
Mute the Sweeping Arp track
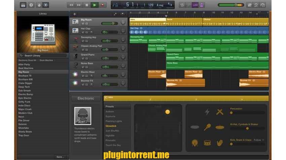[83, 41]
